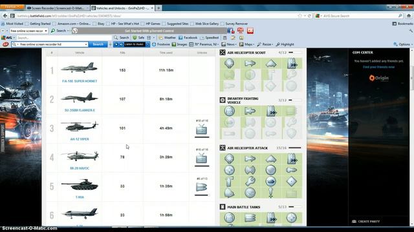The image size is (414, 232).
Task: Click CREATE PARTY in Com Center
Action: tap(366, 222)
